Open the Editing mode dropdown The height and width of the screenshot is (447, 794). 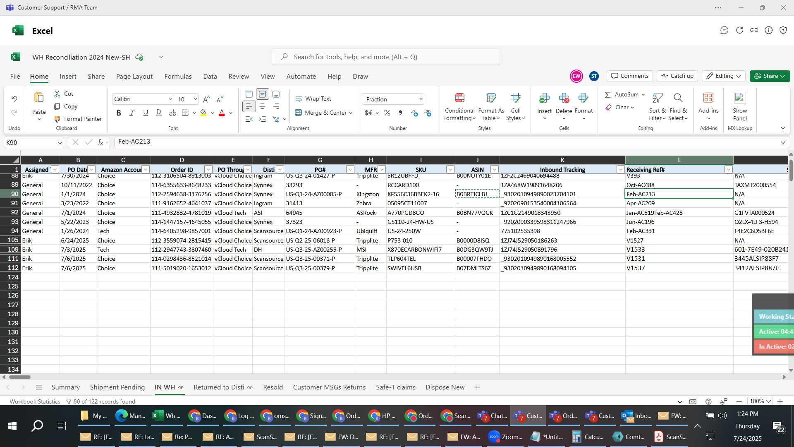[724, 76]
